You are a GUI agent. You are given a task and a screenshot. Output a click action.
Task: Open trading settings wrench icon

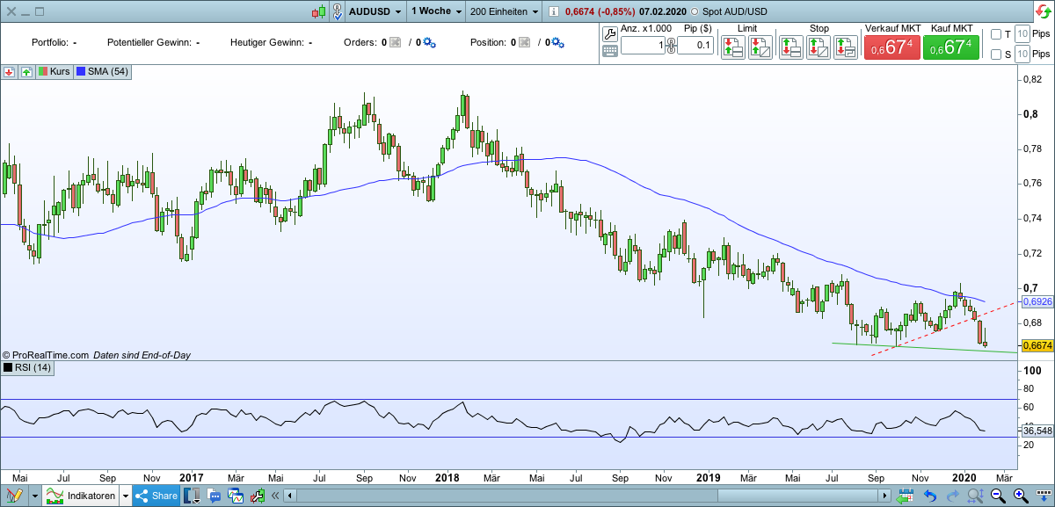tap(610, 33)
